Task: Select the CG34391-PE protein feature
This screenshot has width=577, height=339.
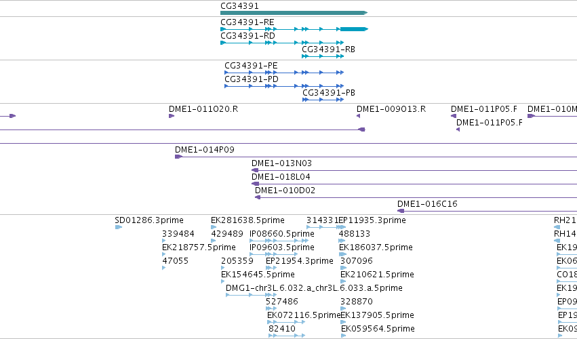Action: pyautogui.click(x=284, y=73)
